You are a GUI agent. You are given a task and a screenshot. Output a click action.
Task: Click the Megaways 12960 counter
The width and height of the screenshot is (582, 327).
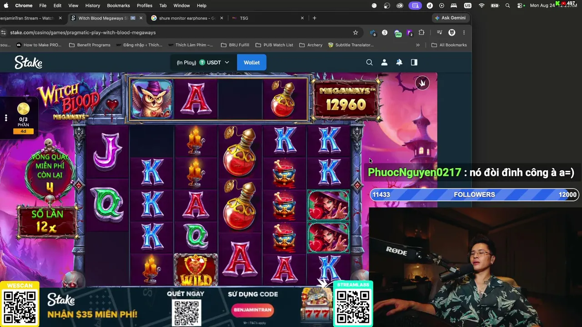pyautogui.click(x=346, y=100)
